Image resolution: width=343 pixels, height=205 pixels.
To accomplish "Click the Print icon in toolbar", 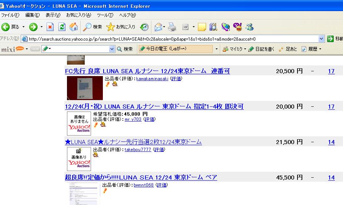I will pyautogui.click(x=172, y=27).
